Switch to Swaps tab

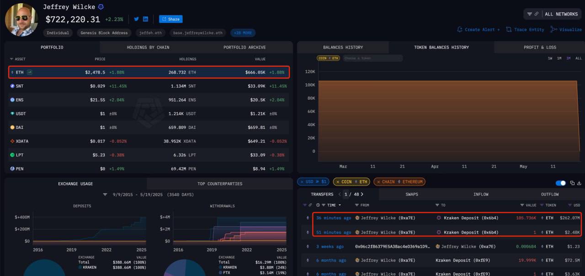click(412, 194)
